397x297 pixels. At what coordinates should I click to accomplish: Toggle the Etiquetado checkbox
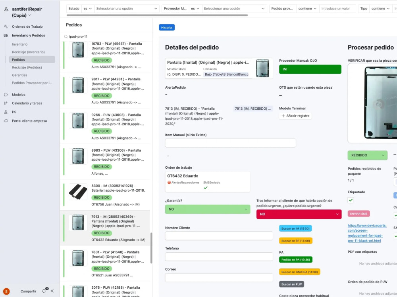(351, 200)
